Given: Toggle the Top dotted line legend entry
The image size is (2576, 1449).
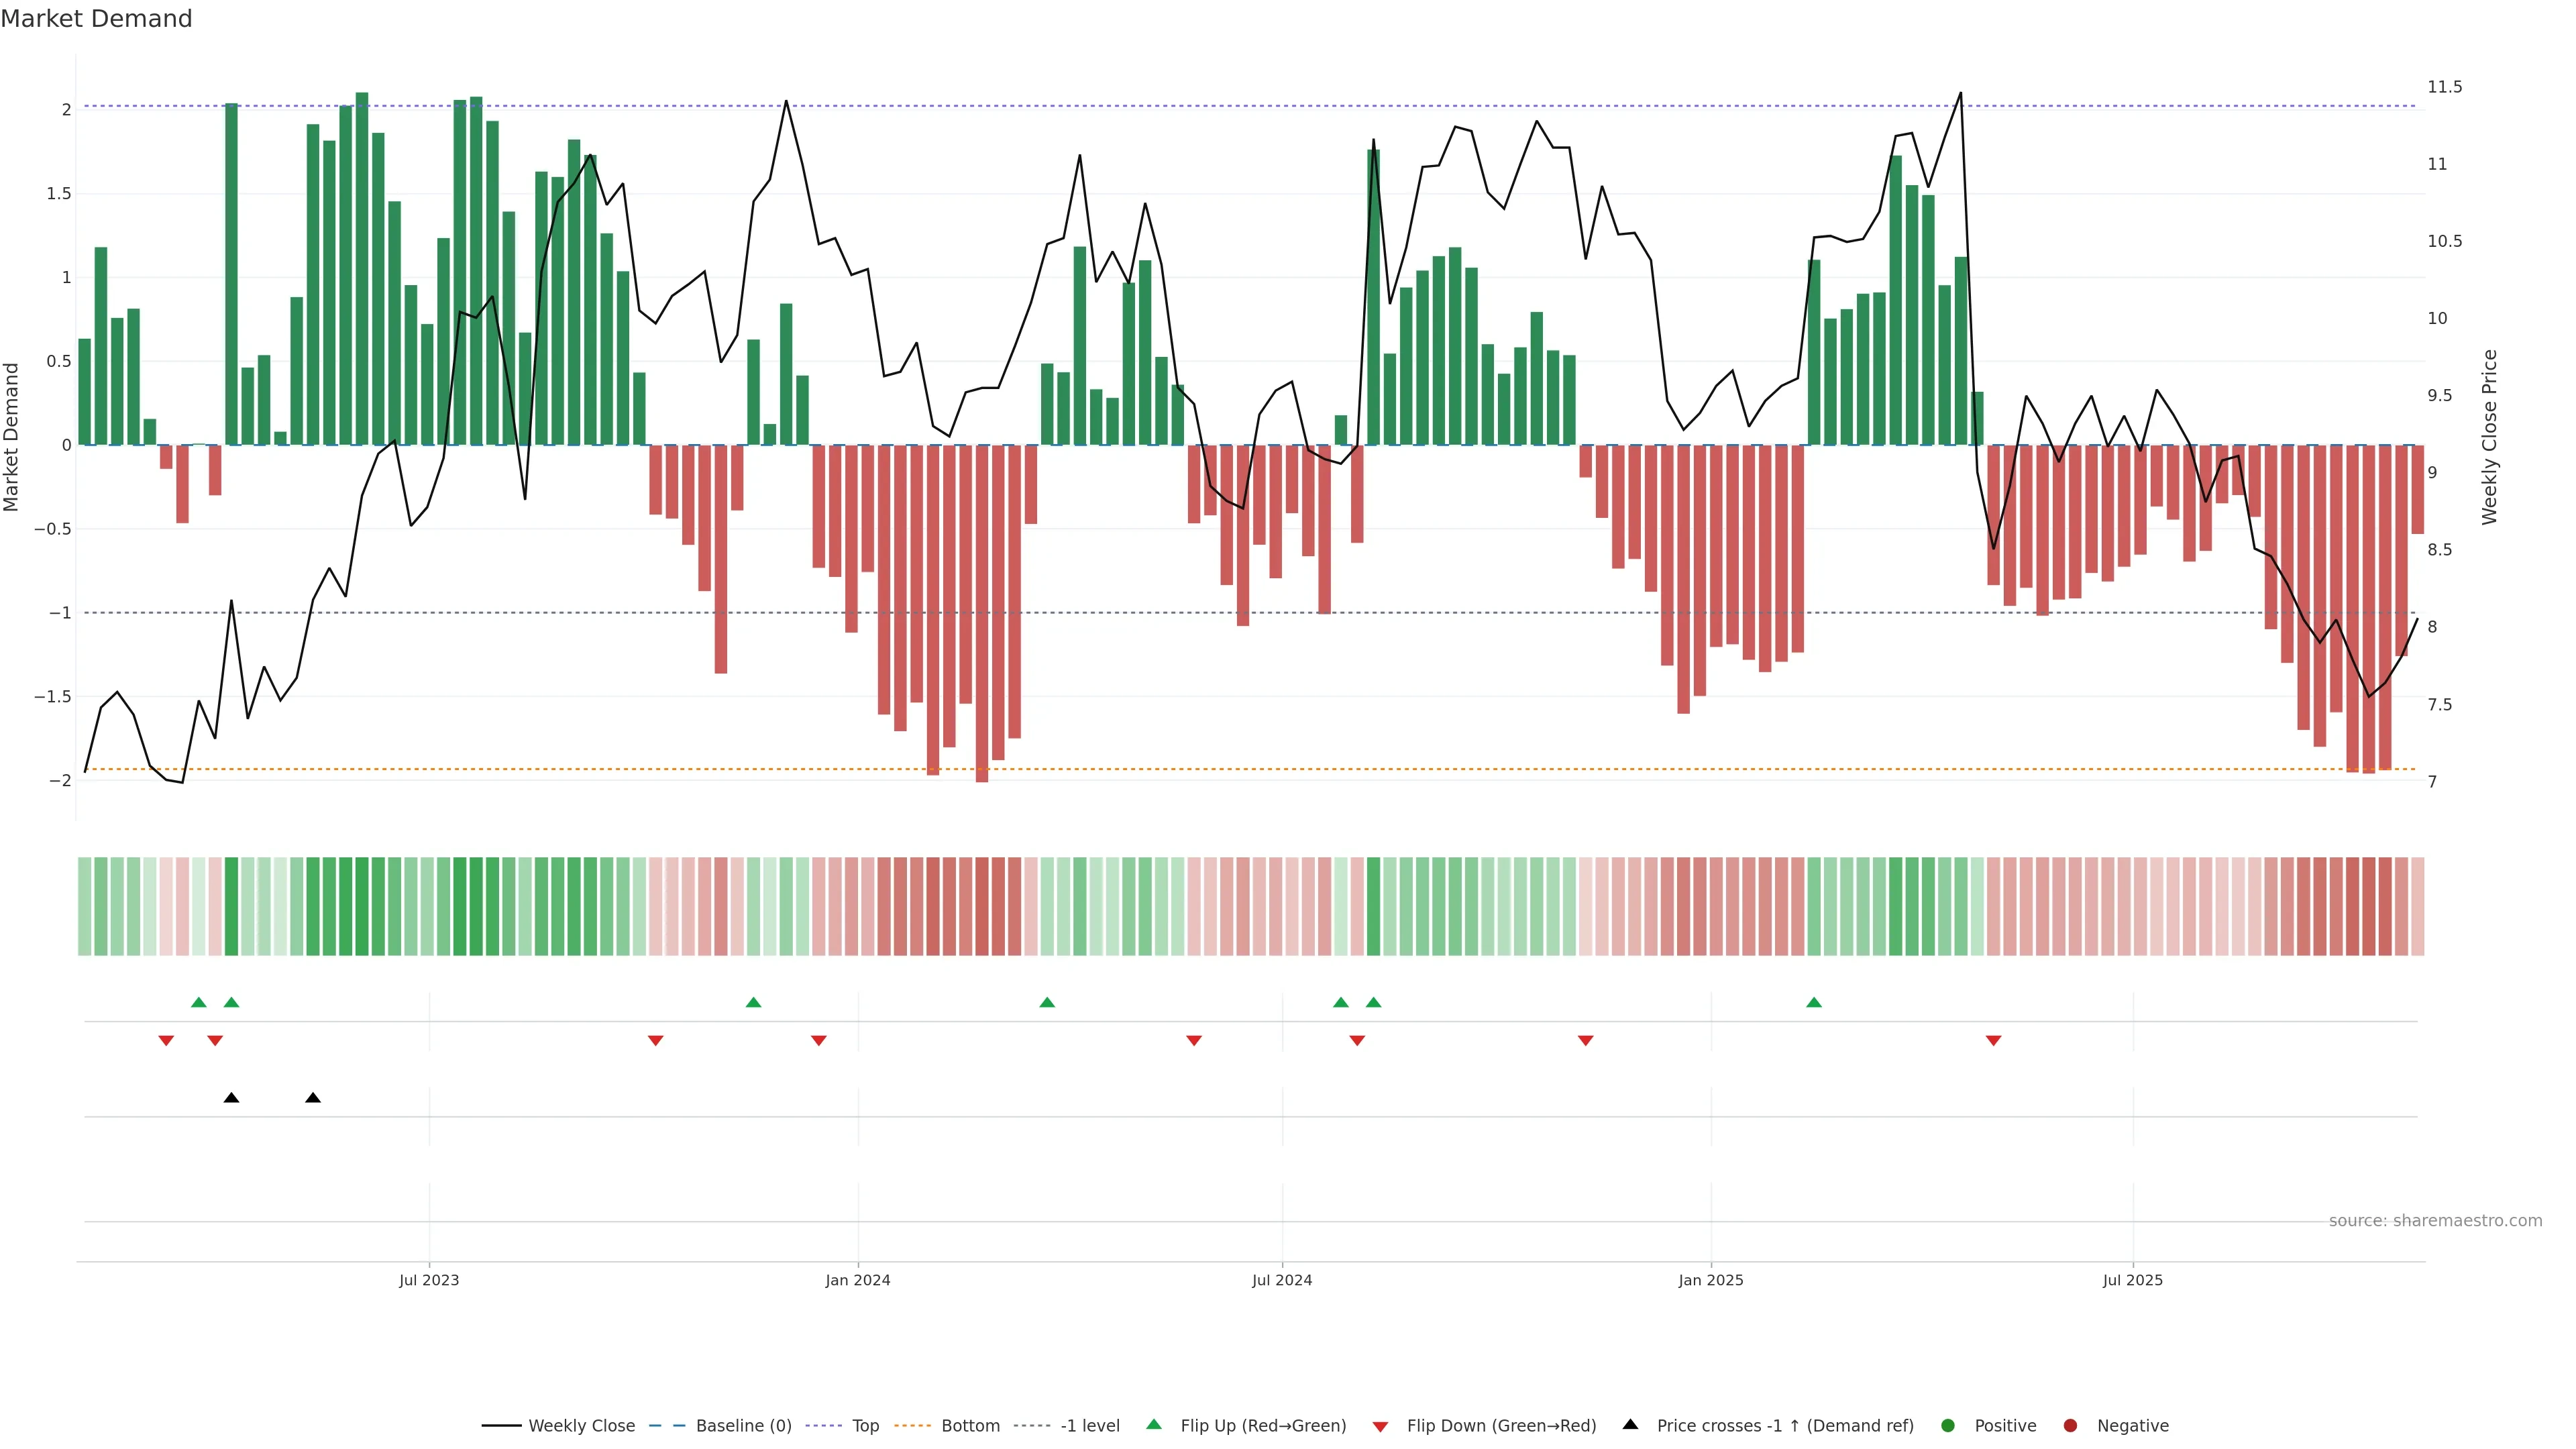Looking at the screenshot, I should pos(865,1425).
